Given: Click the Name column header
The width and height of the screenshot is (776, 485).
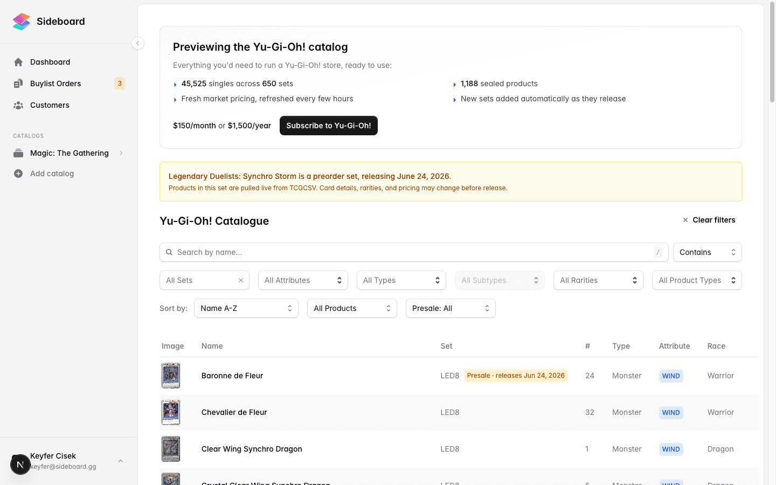Looking at the screenshot, I should (212, 346).
